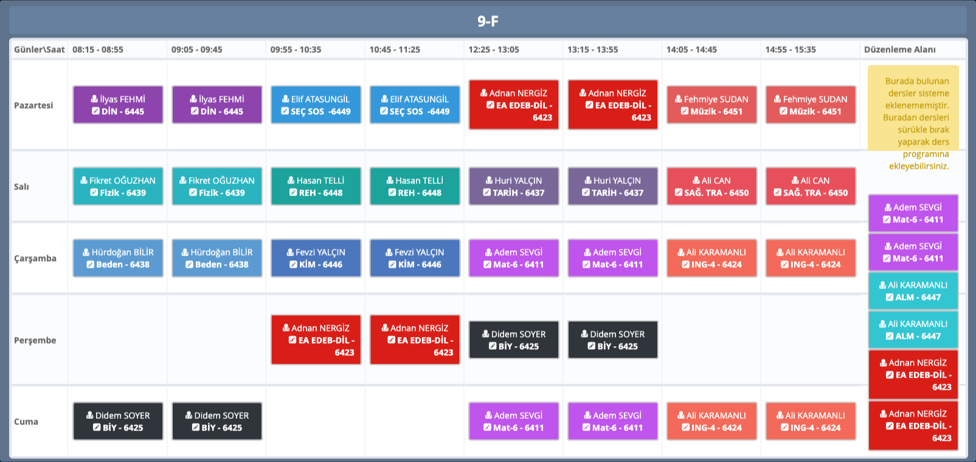Click edit icon on Wednesday 09:55 KİM lesson

293,264
